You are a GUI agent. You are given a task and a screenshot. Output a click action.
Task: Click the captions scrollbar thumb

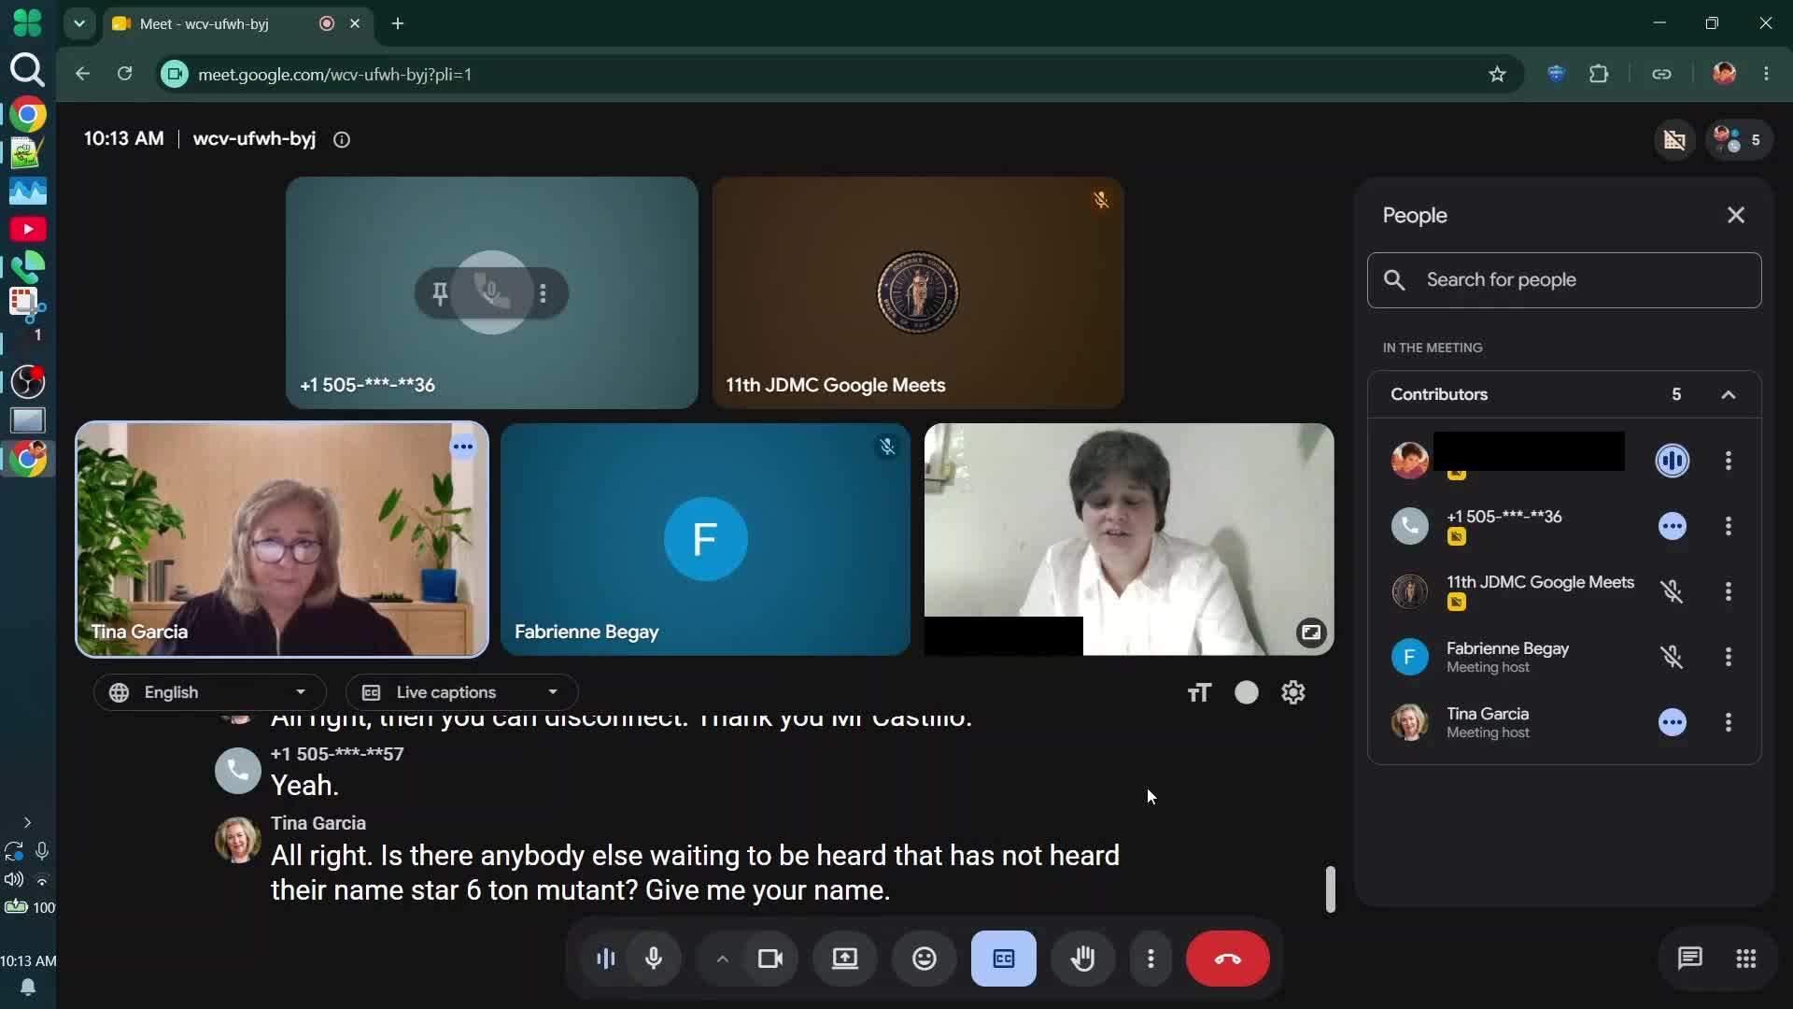click(1331, 889)
